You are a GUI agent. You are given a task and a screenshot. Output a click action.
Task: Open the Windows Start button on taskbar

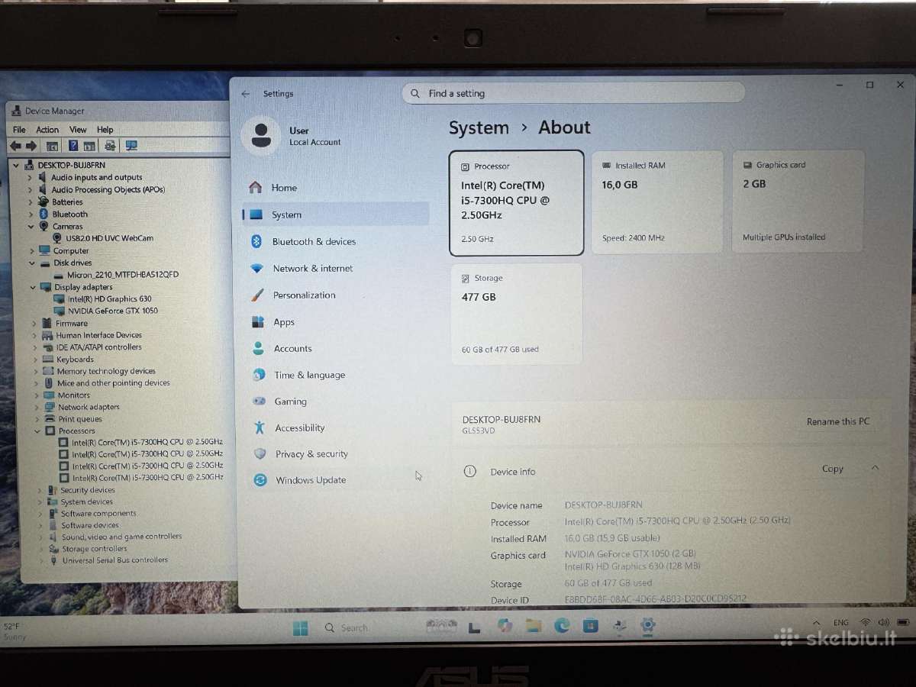pos(301,628)
